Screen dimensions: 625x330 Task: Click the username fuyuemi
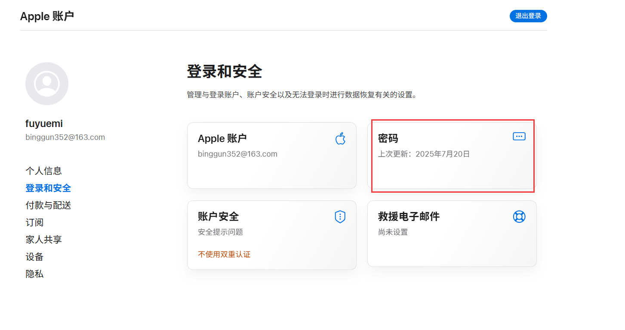pyautogui.click(x=44, y=124)
